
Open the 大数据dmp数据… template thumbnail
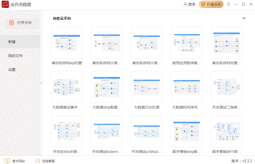click(107, 87)
